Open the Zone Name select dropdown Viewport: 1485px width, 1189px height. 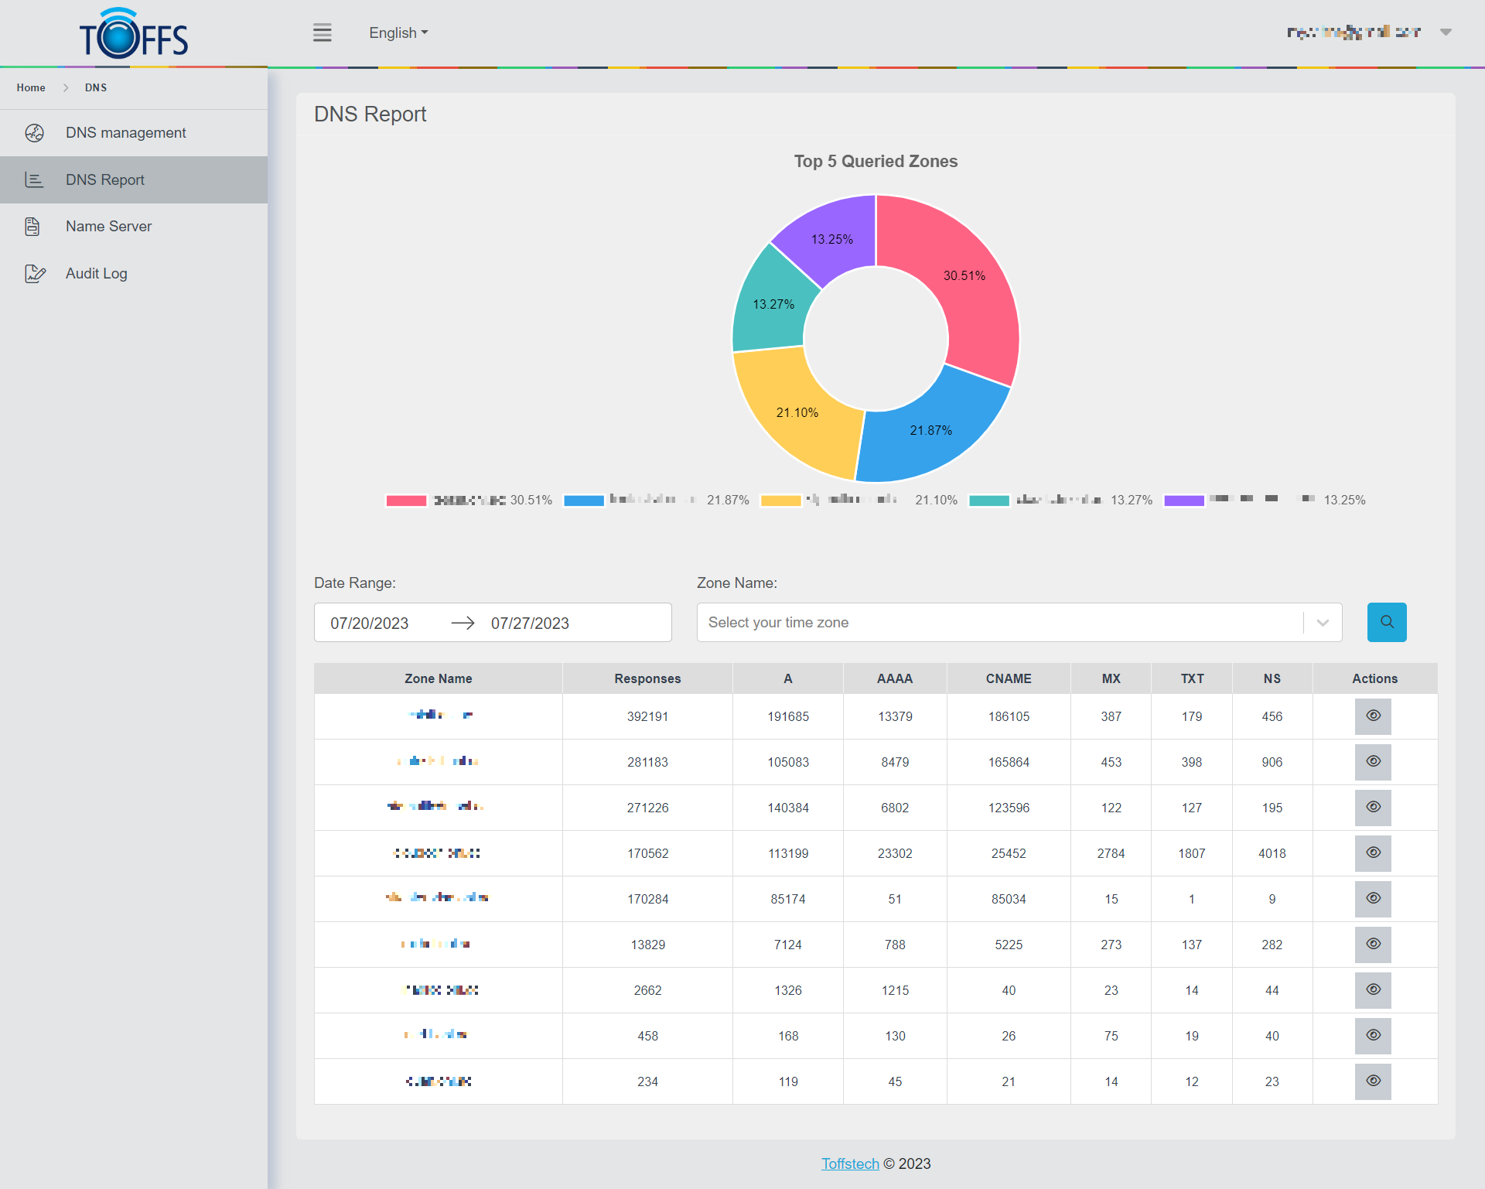click(1019, 622)
